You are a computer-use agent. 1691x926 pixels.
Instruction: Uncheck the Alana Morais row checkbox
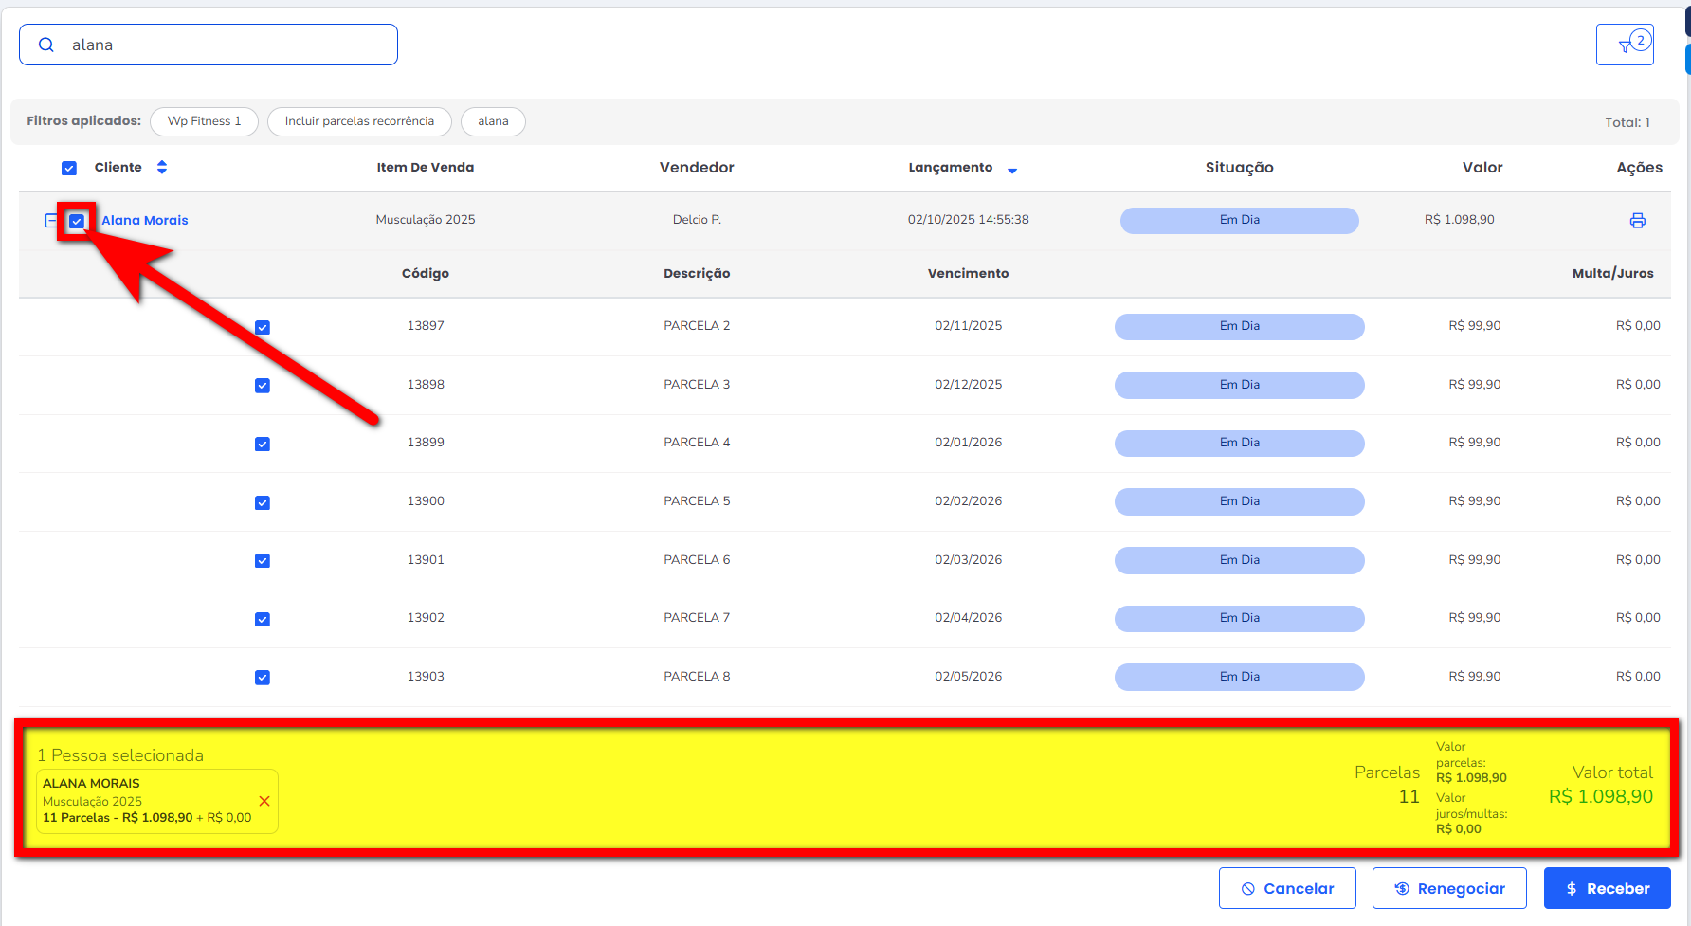pyautogui.click(x=77, y=221)
